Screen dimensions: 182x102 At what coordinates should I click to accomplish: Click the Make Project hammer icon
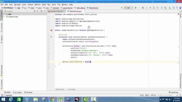[122, 8]
